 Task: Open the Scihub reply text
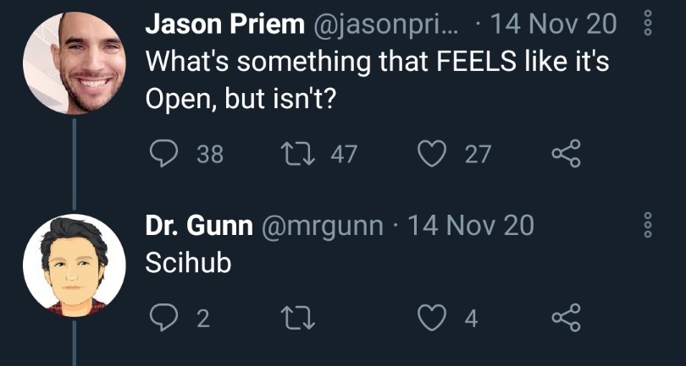pos(189,264)
